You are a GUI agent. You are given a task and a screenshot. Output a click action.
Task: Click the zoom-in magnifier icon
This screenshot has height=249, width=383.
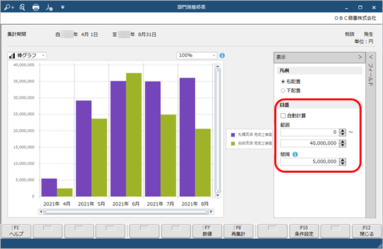pos(9,7)
